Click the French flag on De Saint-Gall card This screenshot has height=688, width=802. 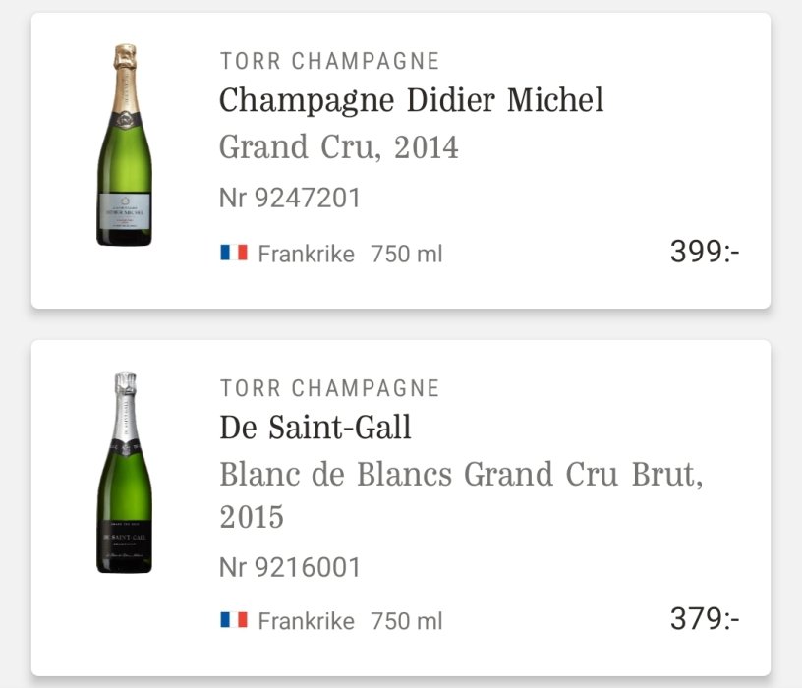tap(234, 620)
